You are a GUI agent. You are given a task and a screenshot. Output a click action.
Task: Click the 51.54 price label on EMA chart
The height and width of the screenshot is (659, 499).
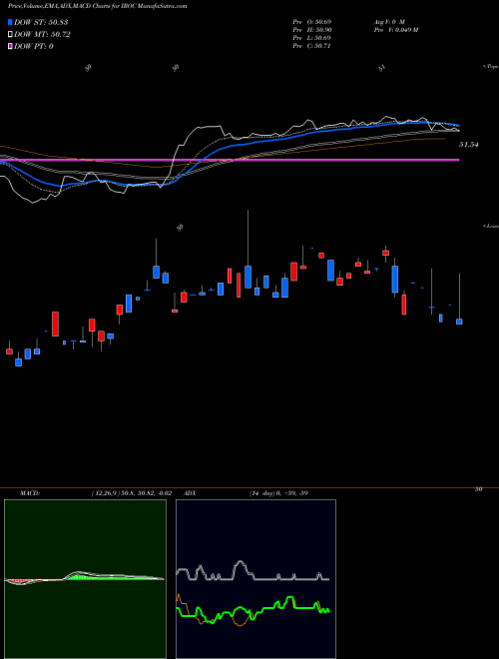469,145
